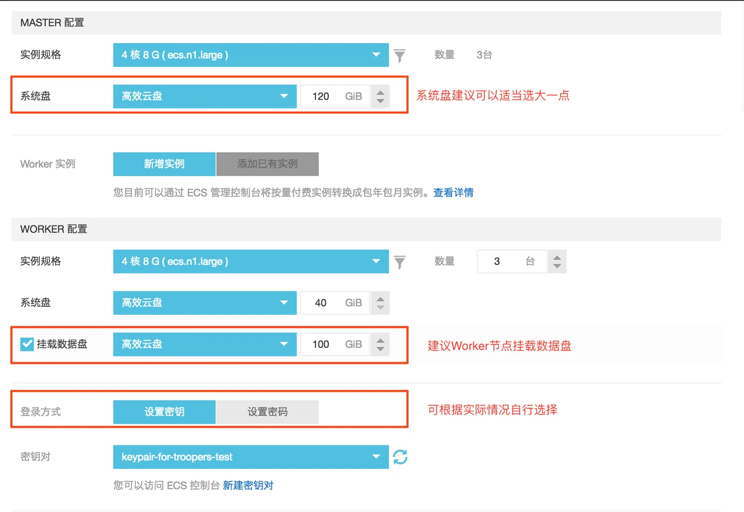744x512 pixels.
Task: Increase the WORKER count
Action: click(557, 257)
